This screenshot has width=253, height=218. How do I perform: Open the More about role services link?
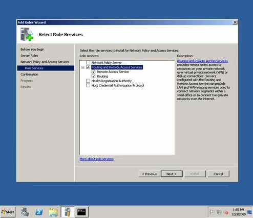[97, 159]
